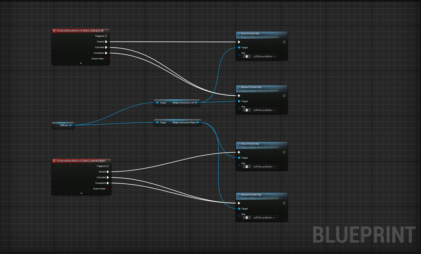Open the Key dropdown on topmost Press Pointer Key

pyautogui.click(x=264, y=56)
